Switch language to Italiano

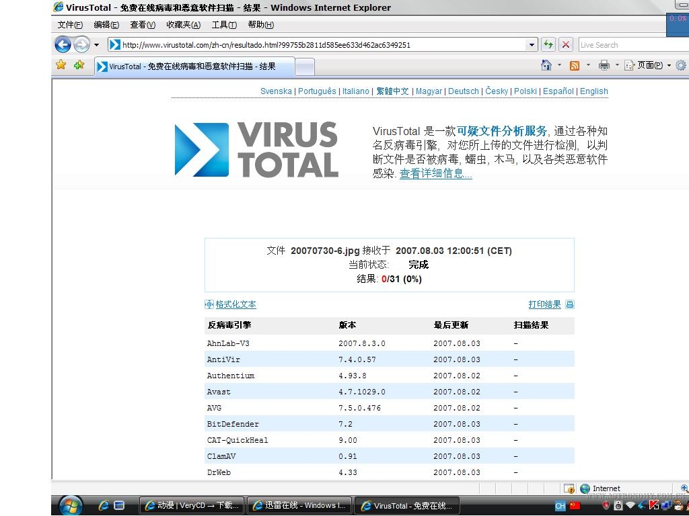tap(355, 91)
